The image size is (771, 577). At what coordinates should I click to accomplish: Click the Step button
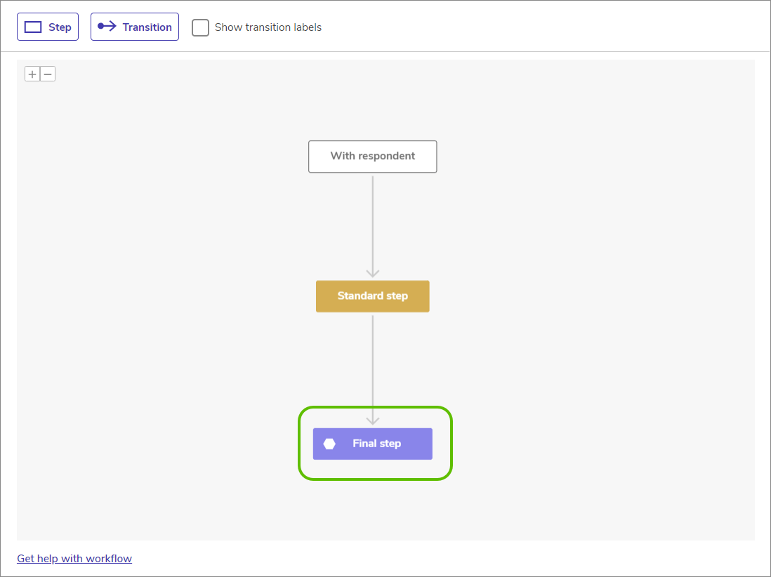(48, 27)
